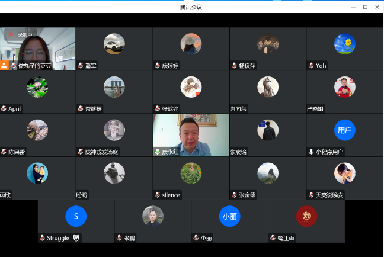Click the muted mic icon beside 潘军
The width and height of the screenshot is (384, 257).
(80, 66)
